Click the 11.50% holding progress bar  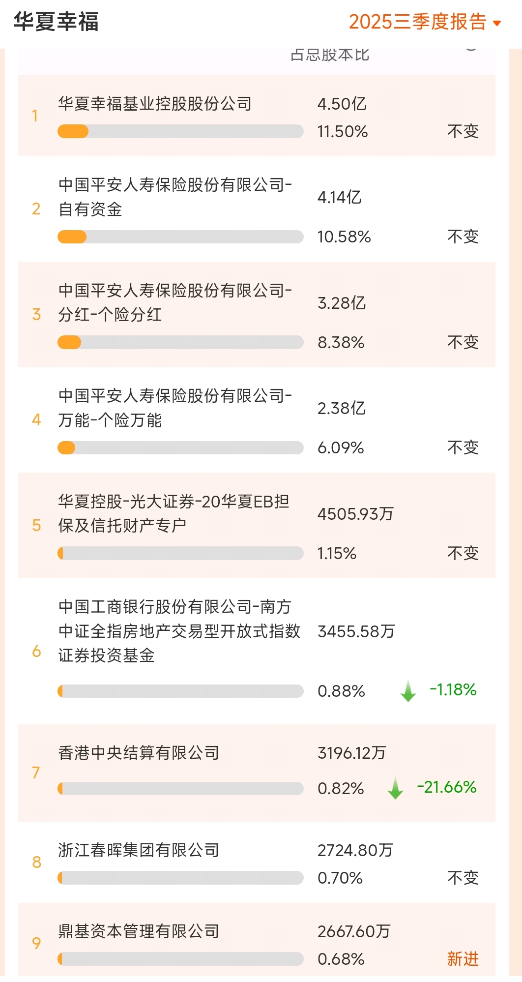180,131
